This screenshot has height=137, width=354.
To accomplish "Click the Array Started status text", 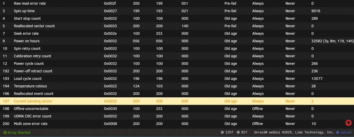I will (x=19, y=132).
